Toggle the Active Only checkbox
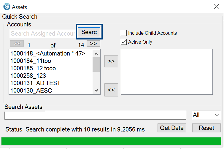Image resolution: width=224 pixels, height=149 pixels. point(124,42)
